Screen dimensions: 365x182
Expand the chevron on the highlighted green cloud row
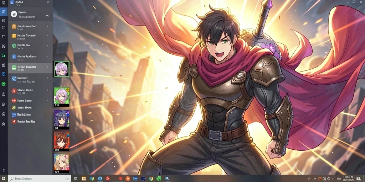pos(47,67)
